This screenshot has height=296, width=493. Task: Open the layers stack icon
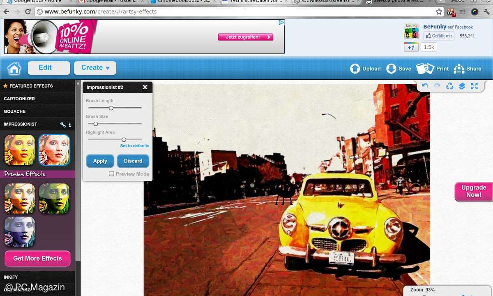[462, 86]
